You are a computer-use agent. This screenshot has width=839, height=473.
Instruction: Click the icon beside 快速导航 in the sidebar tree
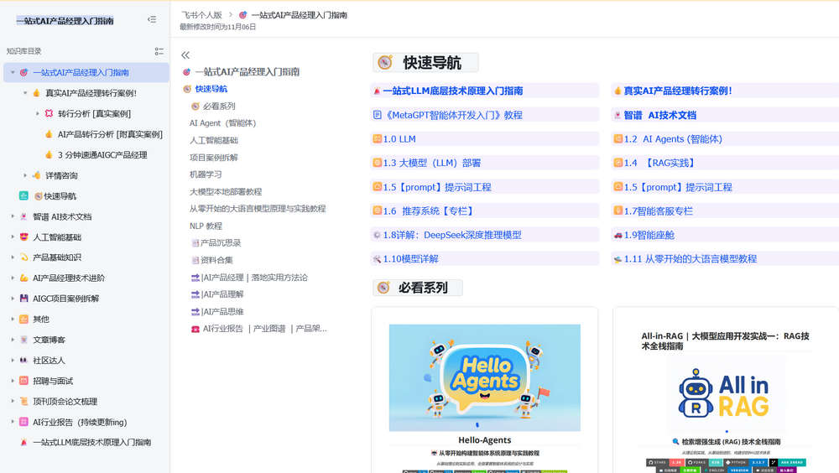[23, 196]
